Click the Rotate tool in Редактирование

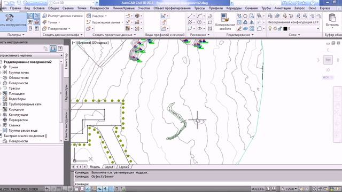[245, 16]
